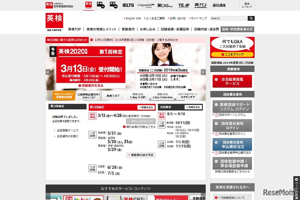Click the next slide arrow on banner
Image resolution: width=300 pixels, height=200 pixels.
(203, 72)
